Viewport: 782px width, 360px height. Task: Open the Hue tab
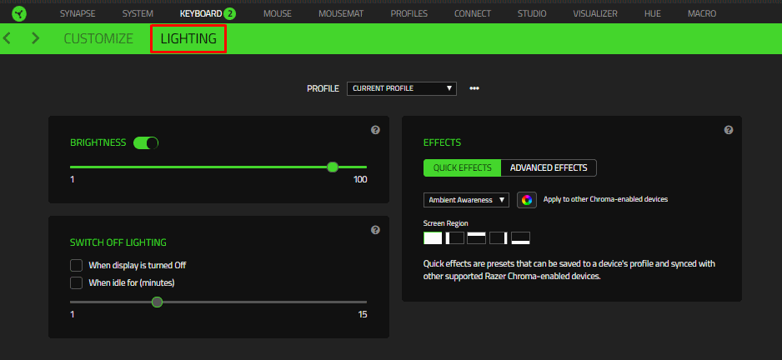pos(652,13)
